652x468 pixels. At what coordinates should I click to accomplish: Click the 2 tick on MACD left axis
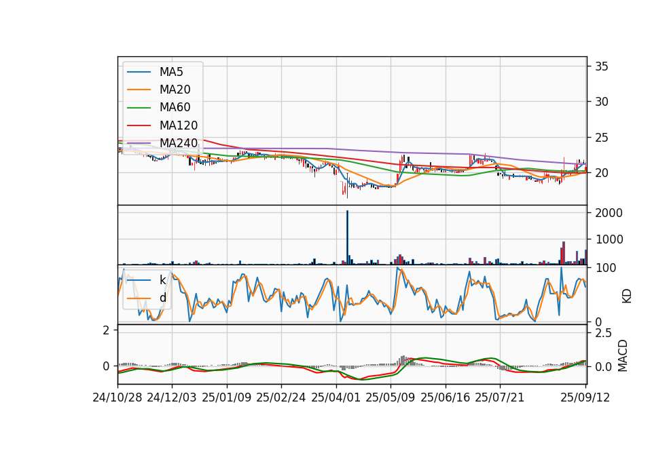[106, 330]
